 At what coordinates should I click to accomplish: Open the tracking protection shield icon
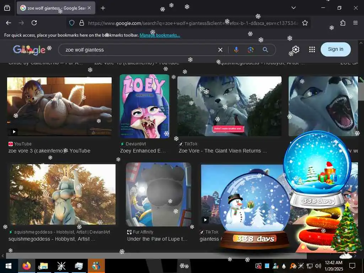coord(72,23)
